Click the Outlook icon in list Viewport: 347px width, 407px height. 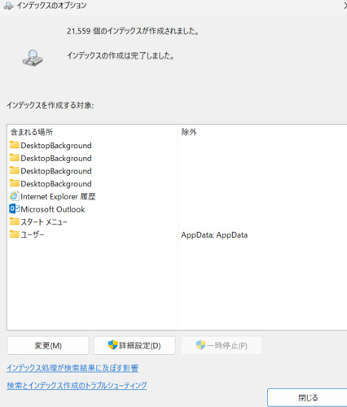pyautogui.click(x=15, y=209)
